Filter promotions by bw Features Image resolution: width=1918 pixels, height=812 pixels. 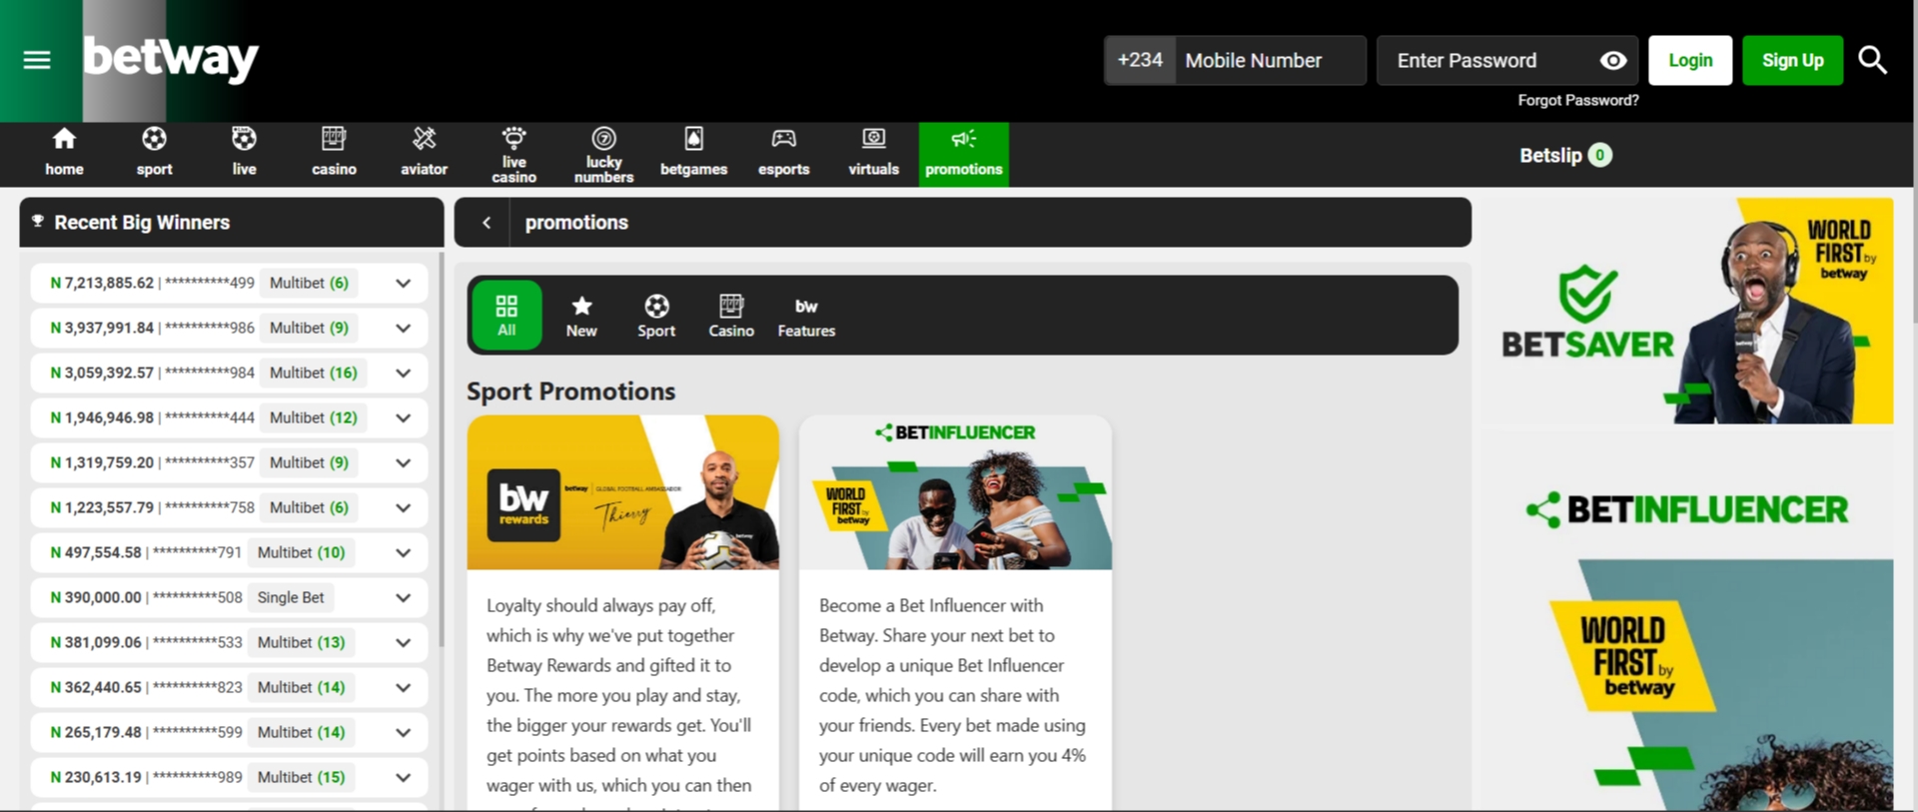tap(806, 315)
